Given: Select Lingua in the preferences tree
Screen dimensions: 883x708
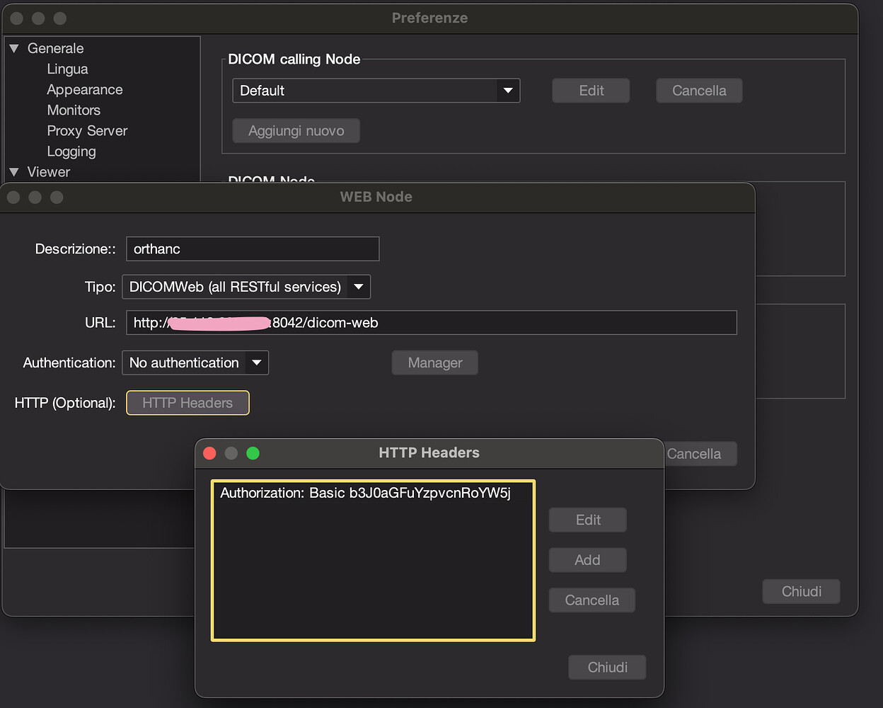Looking at the screenshot, I should tap(67, 69).
